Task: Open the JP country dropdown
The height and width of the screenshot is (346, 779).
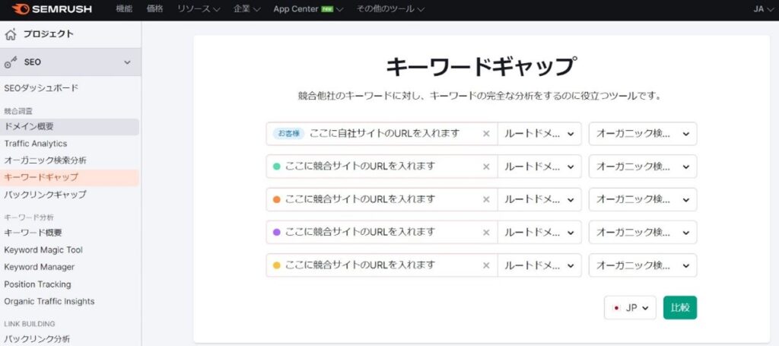Action: tap(631, 308)
